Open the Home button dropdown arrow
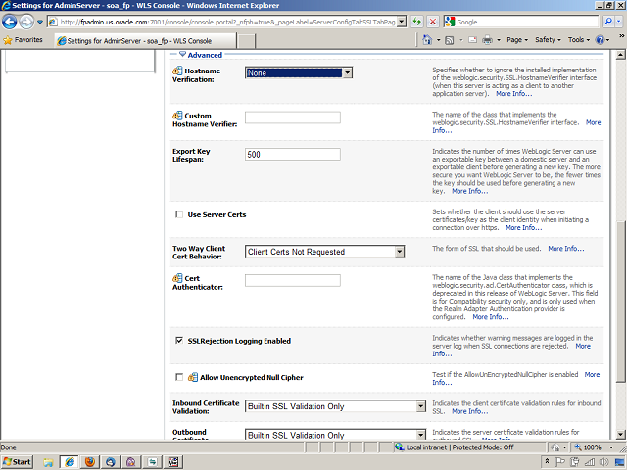This screenshot has height=470, width=627. pos(438,40)
